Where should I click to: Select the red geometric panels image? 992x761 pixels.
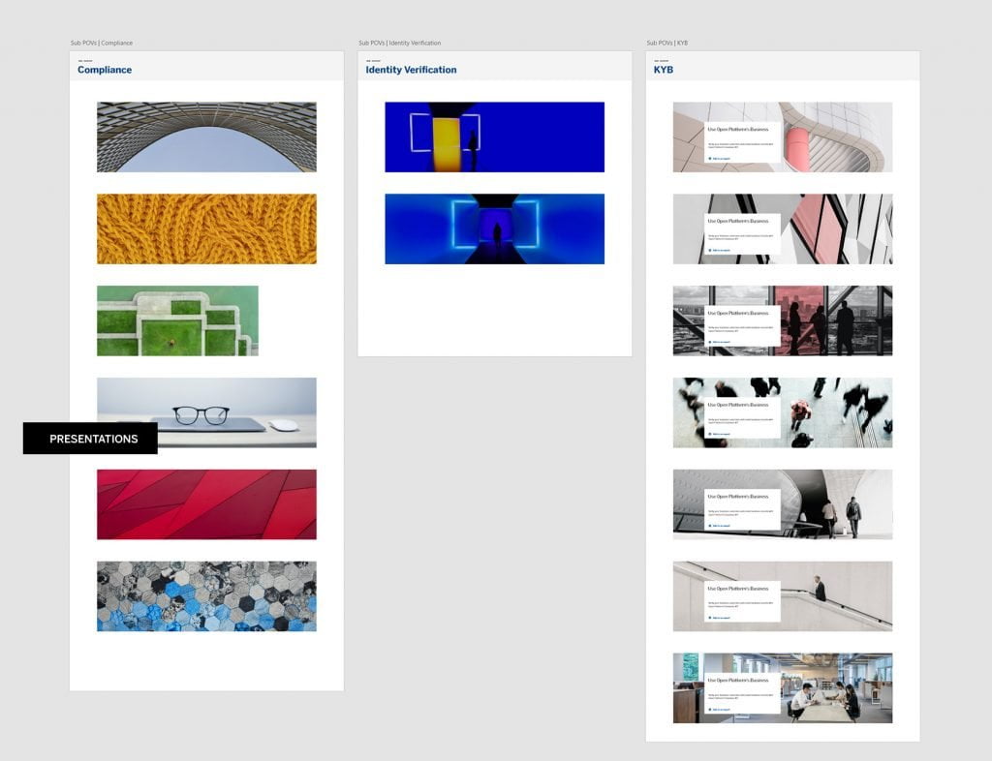click(x=206, y=504)
